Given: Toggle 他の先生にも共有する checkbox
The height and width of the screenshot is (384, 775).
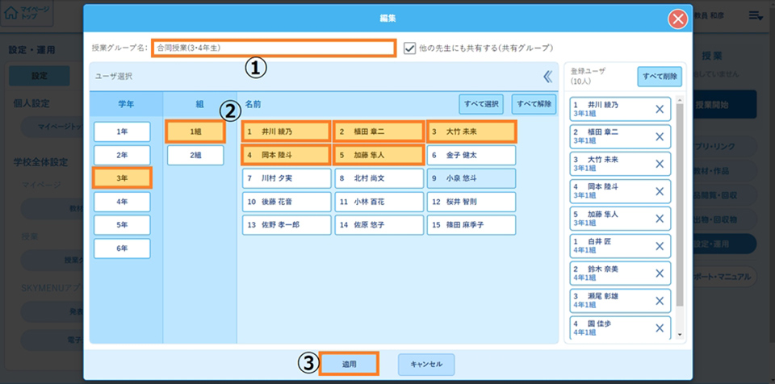Looking at the screenshot, I should pyautogui.click(x=410, y=48).
